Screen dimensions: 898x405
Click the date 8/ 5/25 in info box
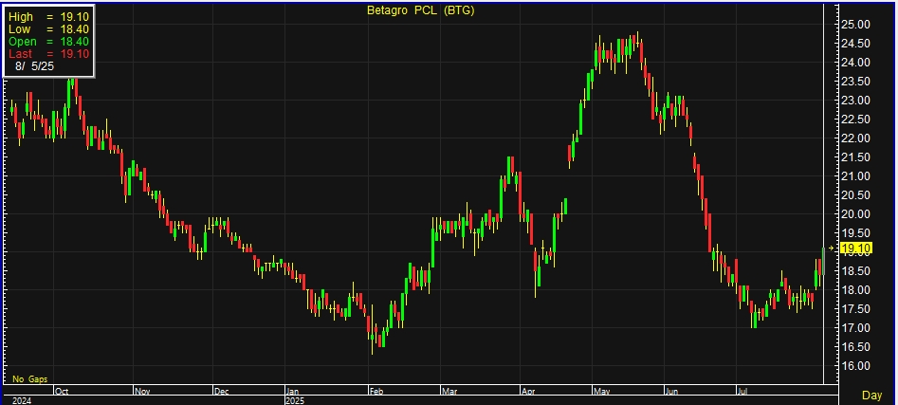[x=34, y=65]
